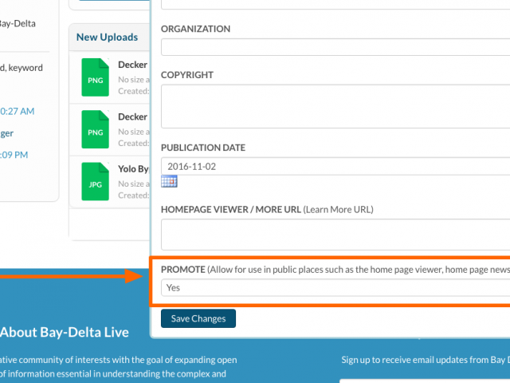
Task: Click the 0:27 AM timestamp link
Action: 18,112
